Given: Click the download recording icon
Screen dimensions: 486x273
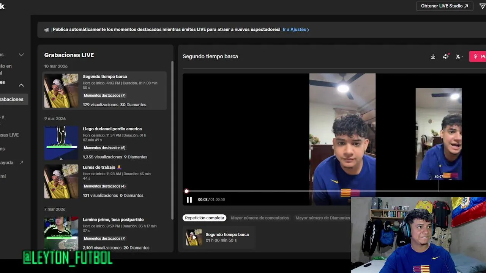Looking at the screenshot, I should [x=433, y=56].
